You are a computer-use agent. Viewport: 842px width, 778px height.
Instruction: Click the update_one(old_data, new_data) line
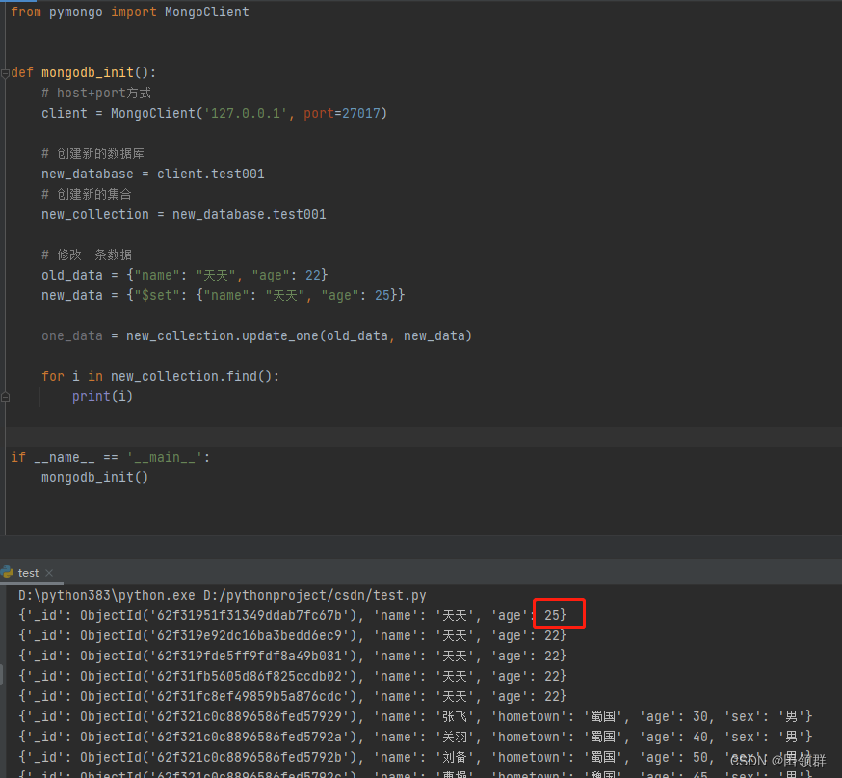[256, 335]
